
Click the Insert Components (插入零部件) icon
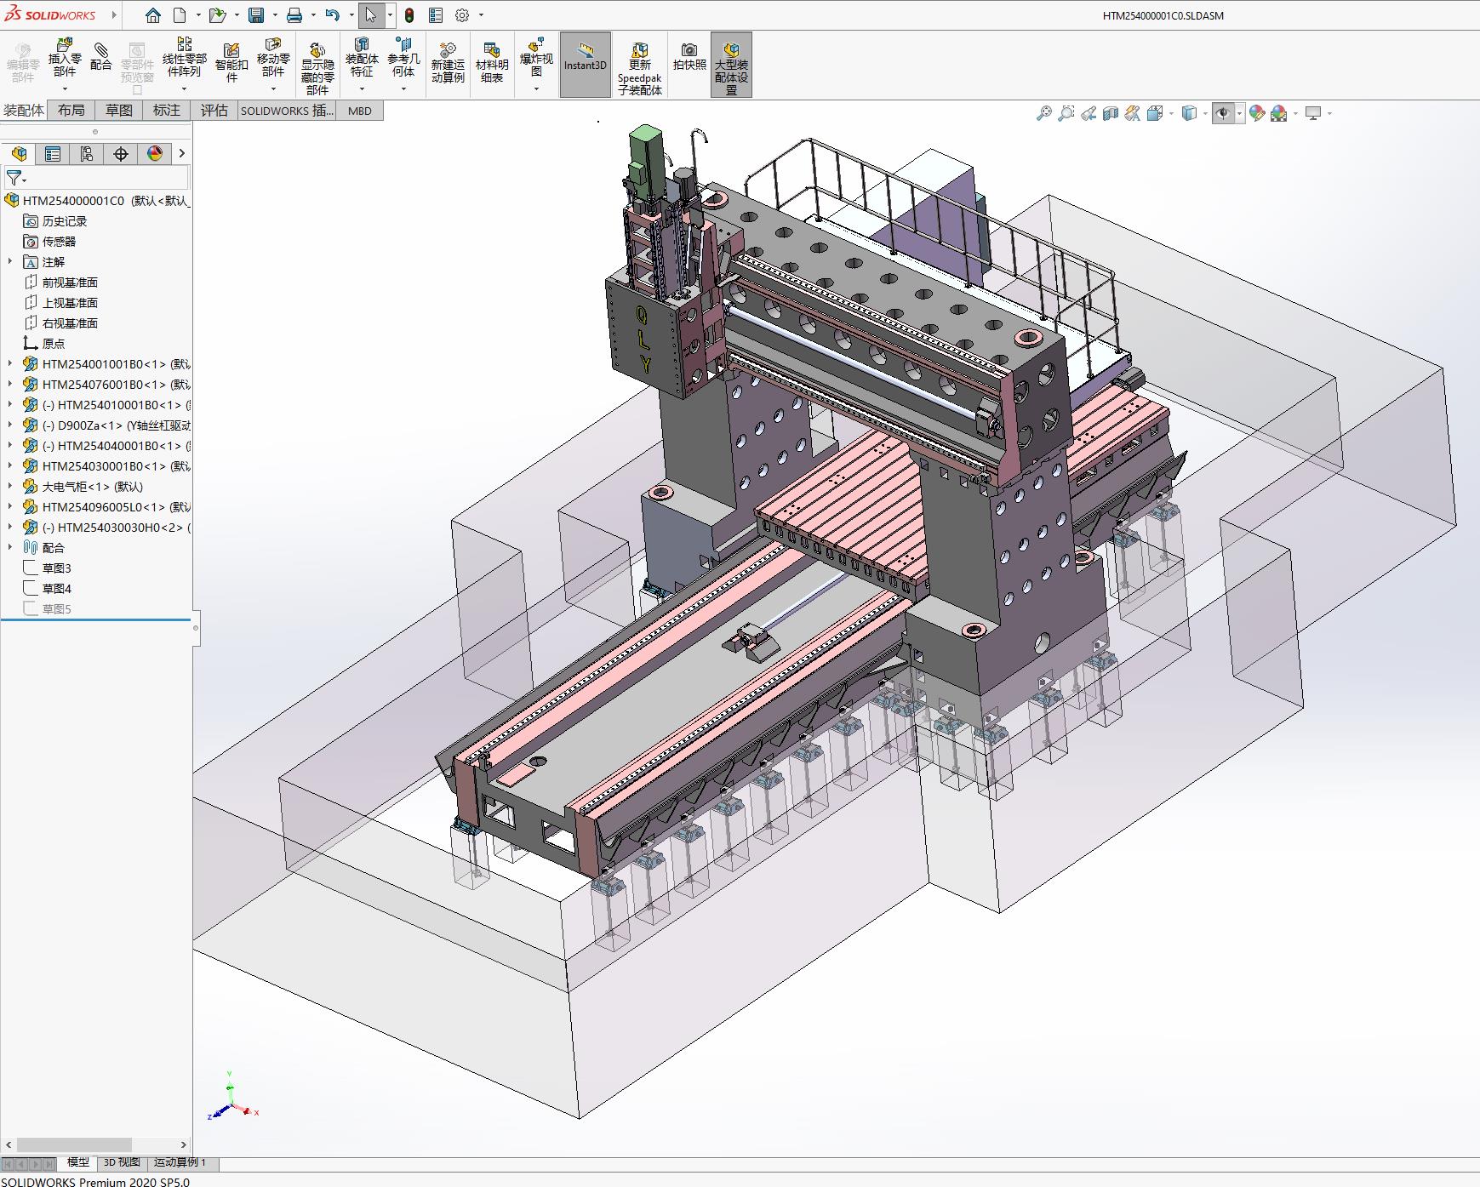(x=65, y=58)
